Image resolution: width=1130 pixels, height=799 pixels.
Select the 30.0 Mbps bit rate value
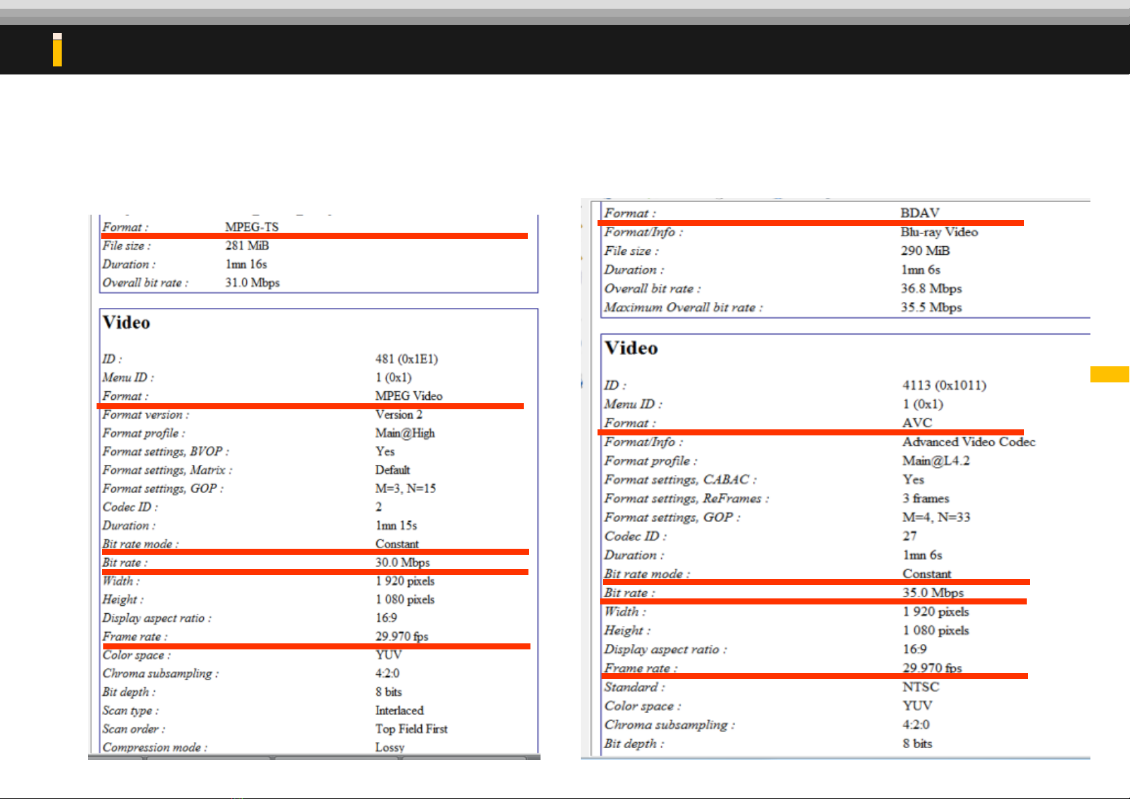point(402,562)
